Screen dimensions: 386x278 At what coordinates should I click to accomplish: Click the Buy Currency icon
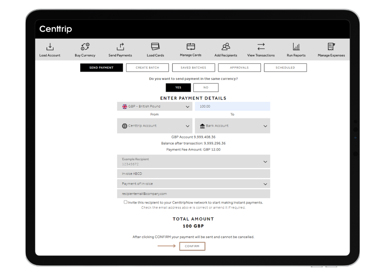[85, 47]
